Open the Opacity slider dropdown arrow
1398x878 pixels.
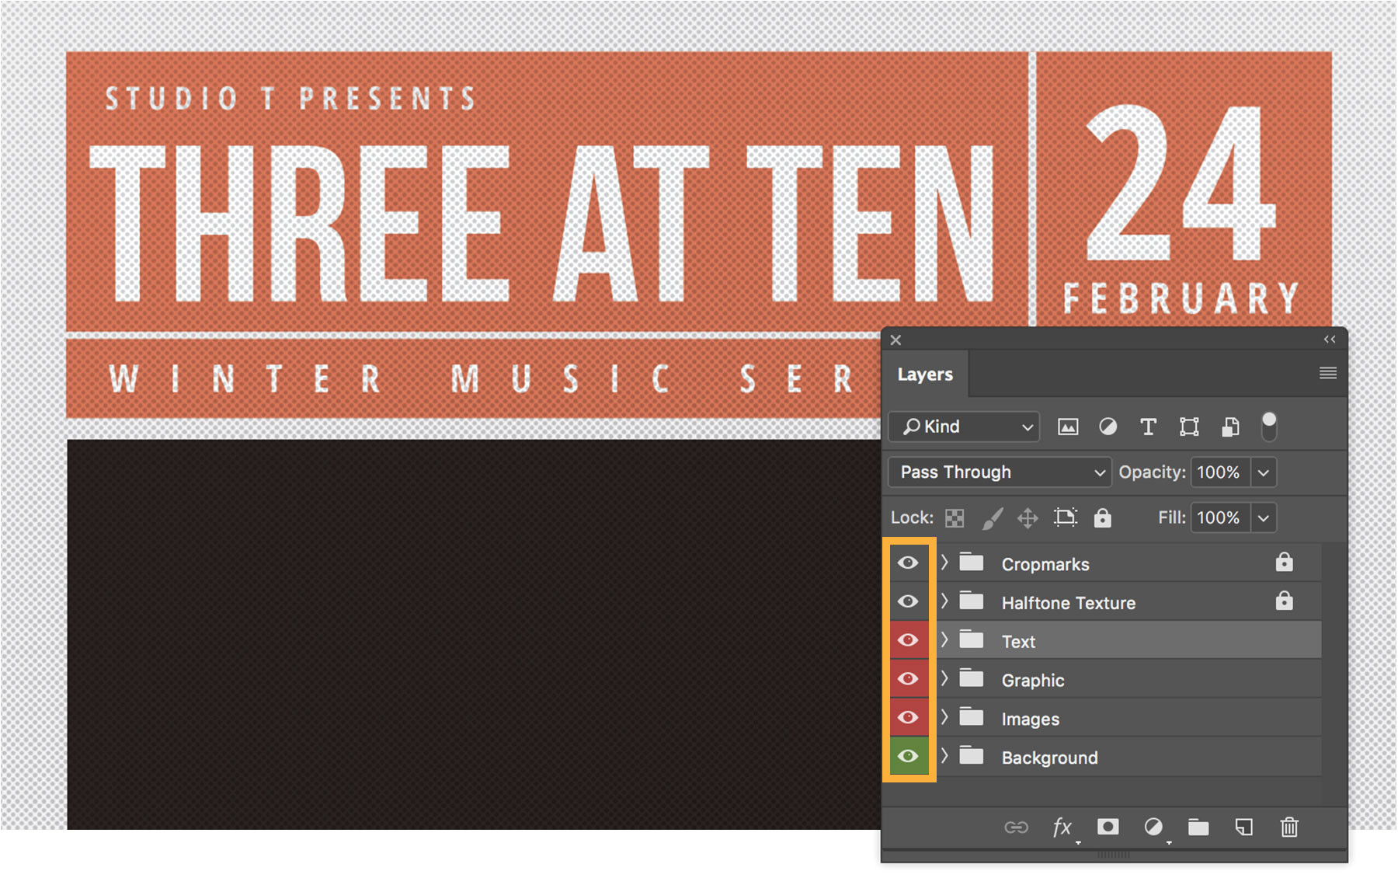[x=1264, y=472]
